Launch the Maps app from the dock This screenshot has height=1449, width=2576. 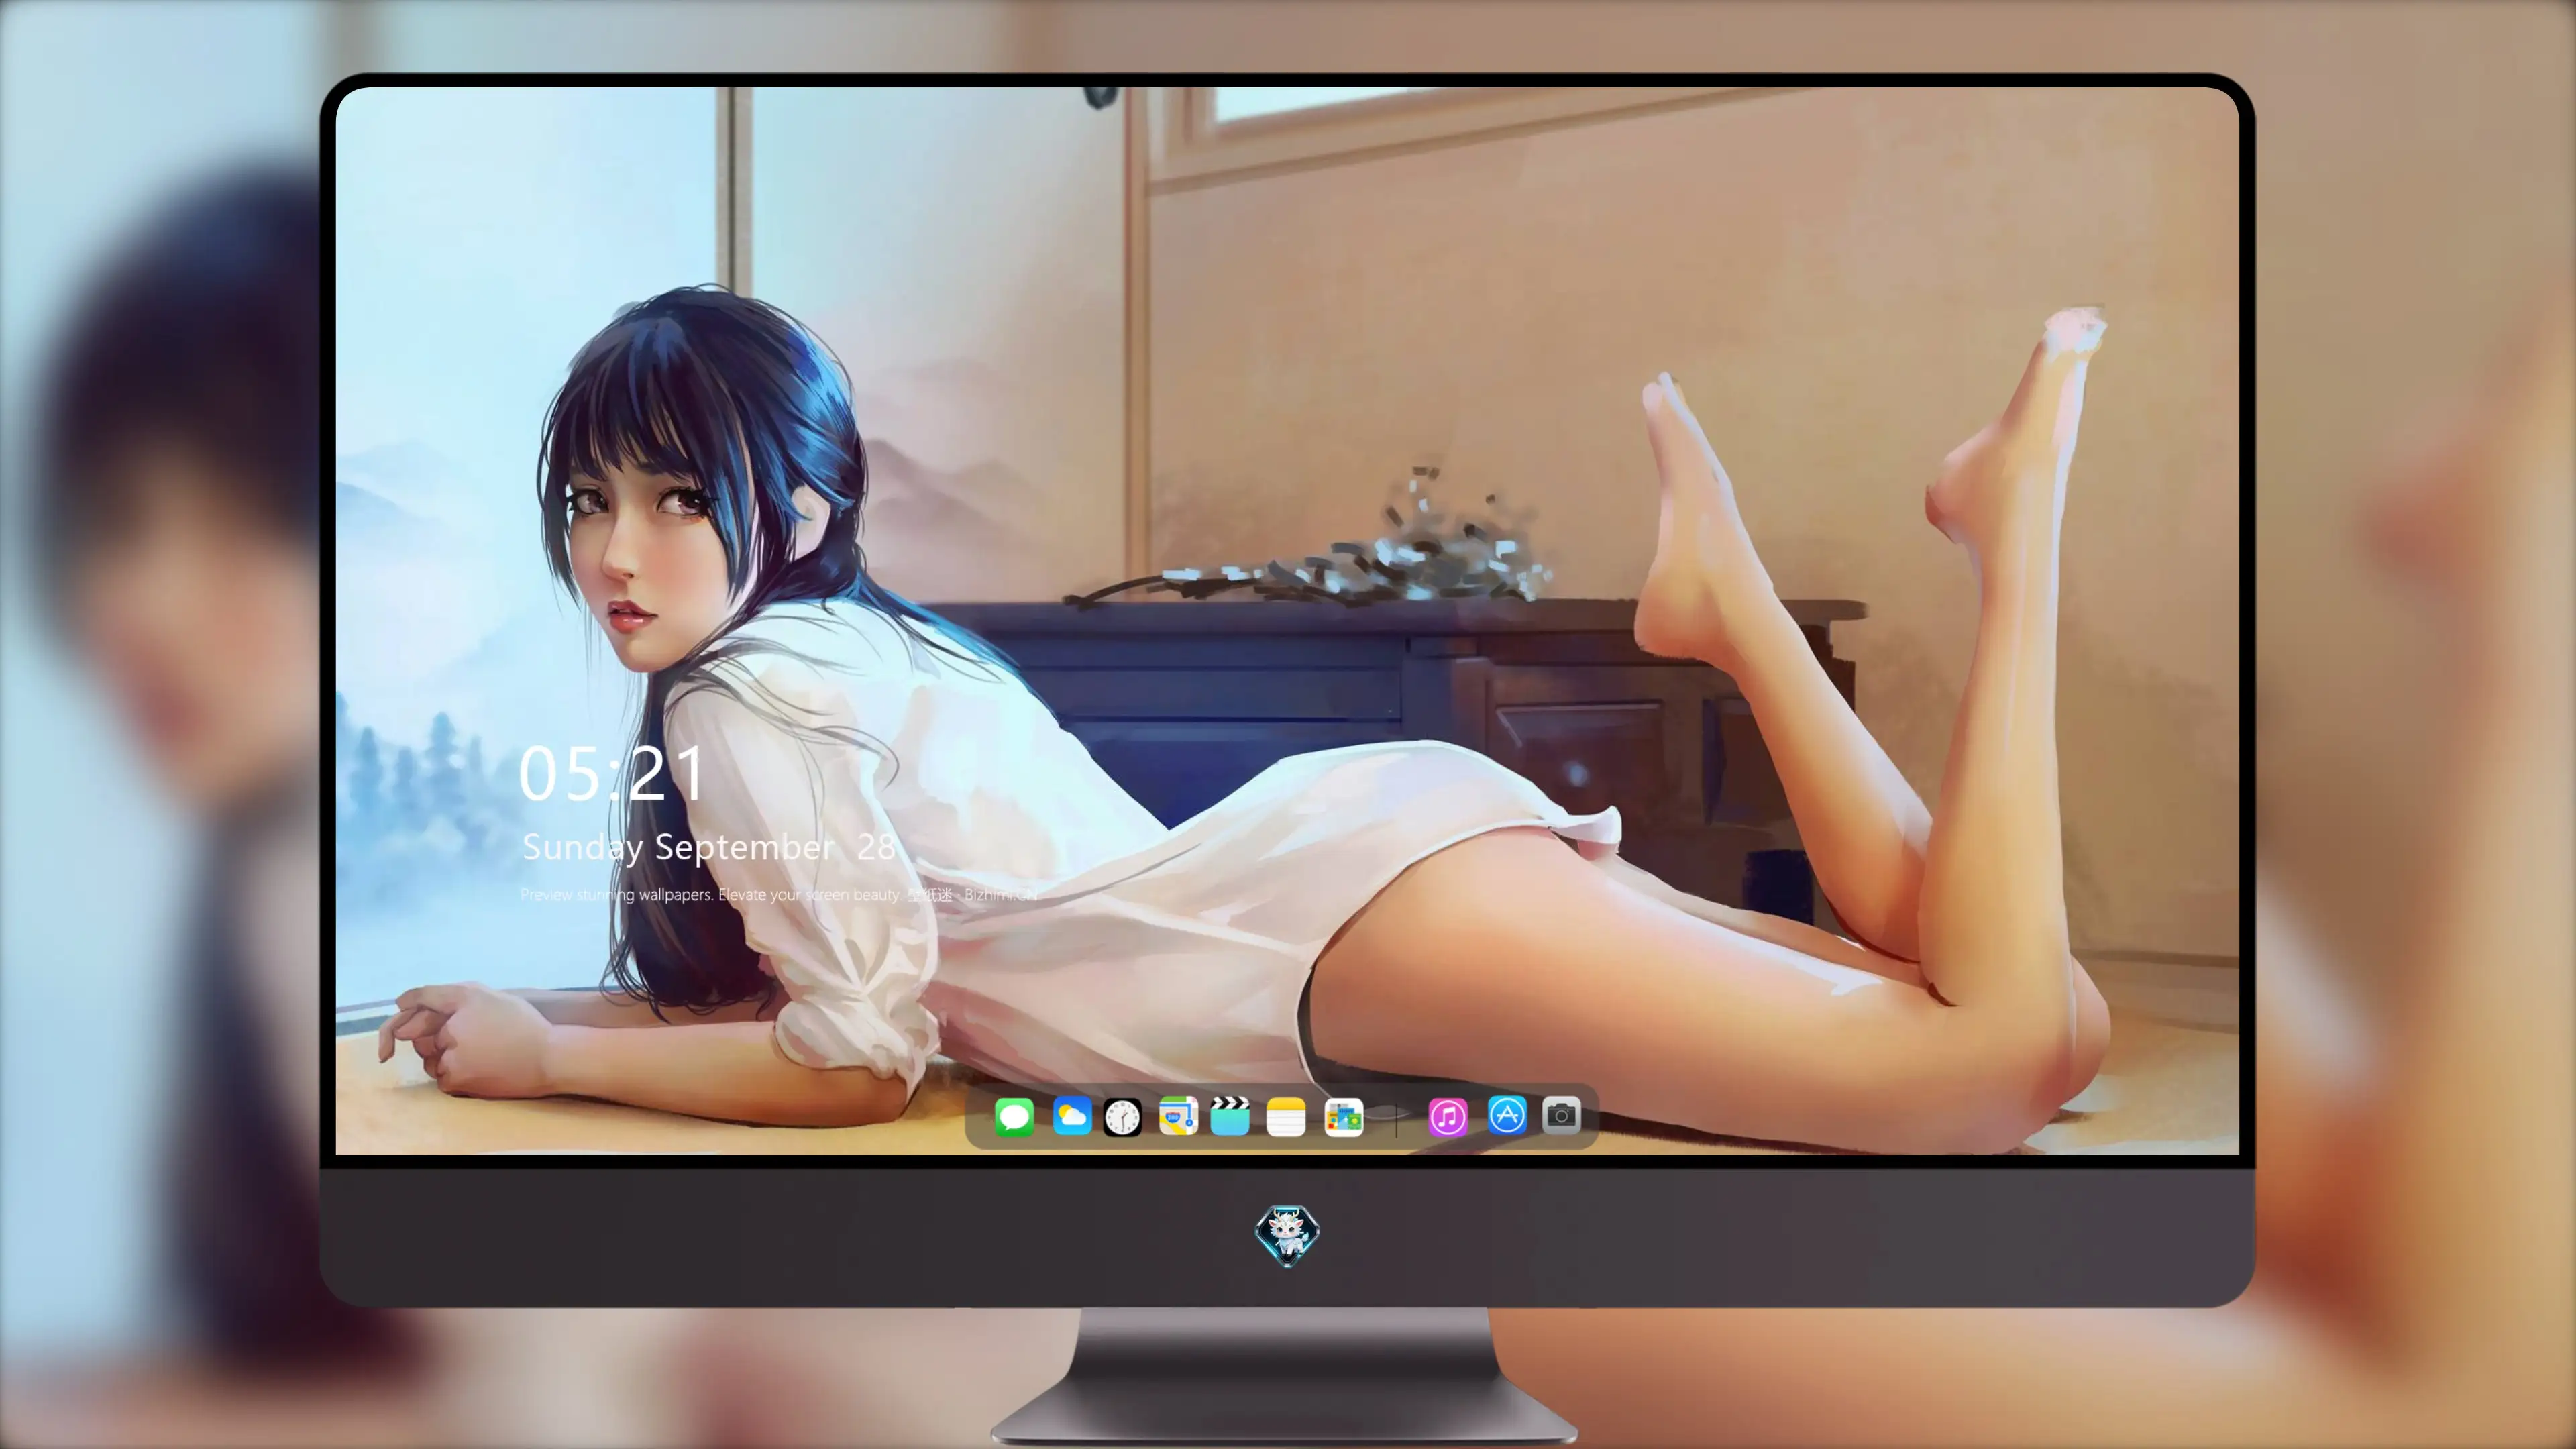pyautogui.click(x=1178, y=1116)
